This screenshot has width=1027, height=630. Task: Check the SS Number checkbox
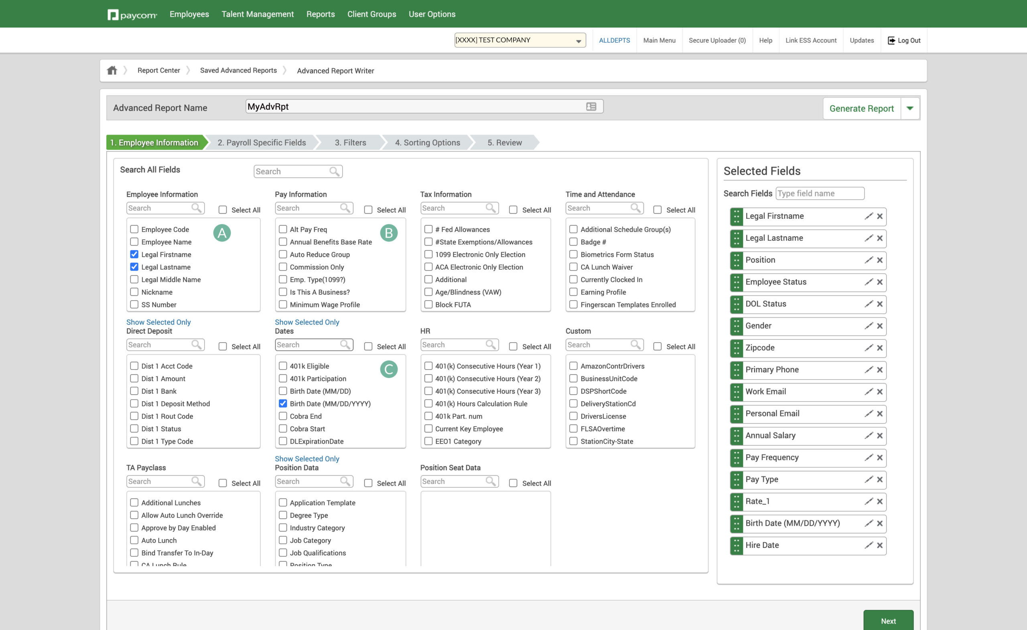coord(134,305)
